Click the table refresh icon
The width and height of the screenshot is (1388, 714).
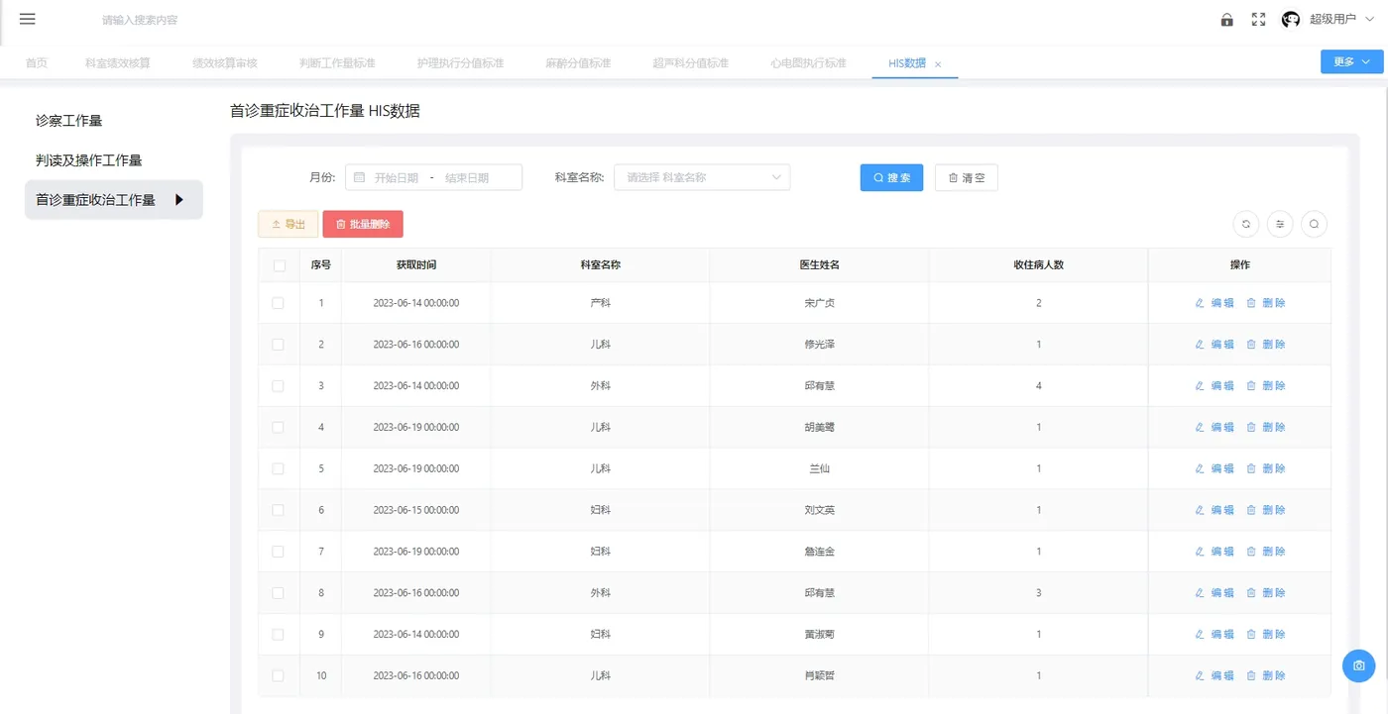(x=1246, y=225)
